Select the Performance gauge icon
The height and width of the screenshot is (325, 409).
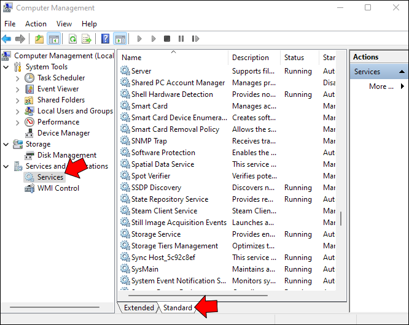pos(29,122)
